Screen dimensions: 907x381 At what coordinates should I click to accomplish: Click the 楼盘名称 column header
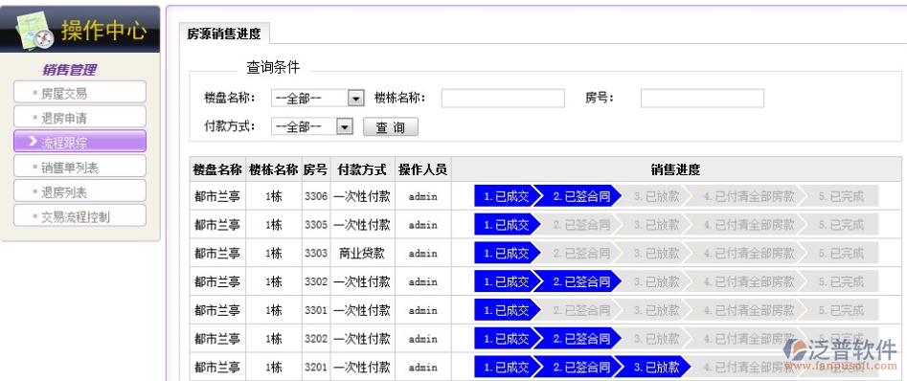point(217,169)
